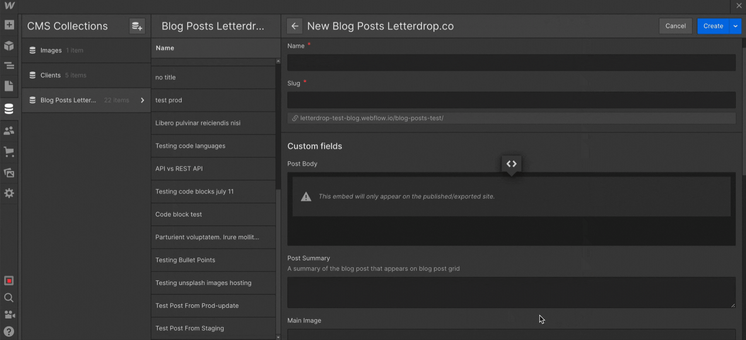Open 'Testing unsplash images hosting' post
This screenshot has height=340, width=746.
[213, 283]
